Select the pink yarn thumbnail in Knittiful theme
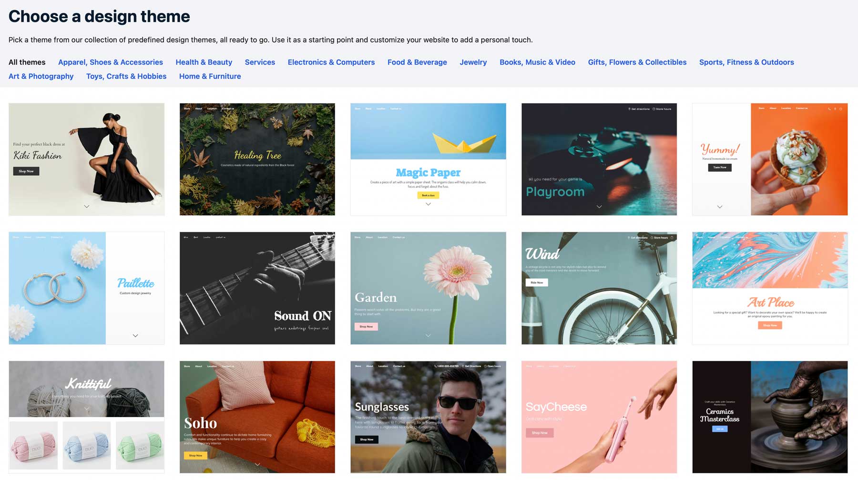This screenshot has height=480, width=858. [34, 445]
